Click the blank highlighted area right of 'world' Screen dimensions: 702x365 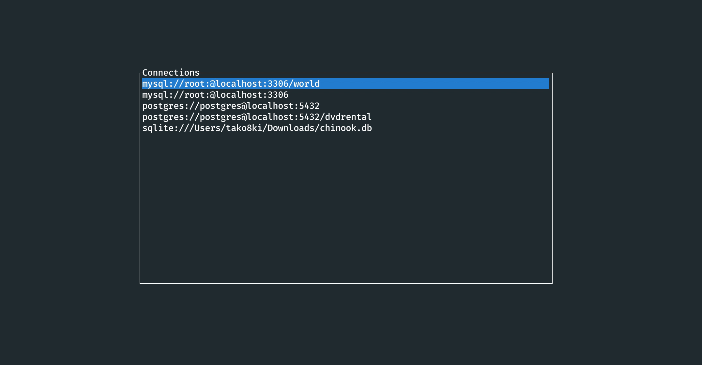pyautogui.click(x=434, y=84)
